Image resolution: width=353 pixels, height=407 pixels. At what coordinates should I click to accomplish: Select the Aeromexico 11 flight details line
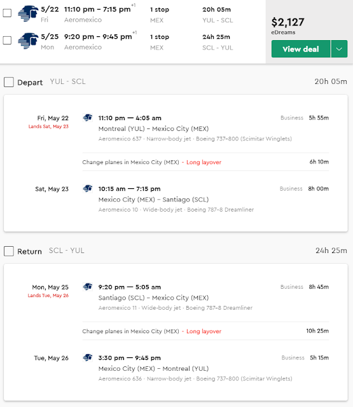tap(175, 308)
